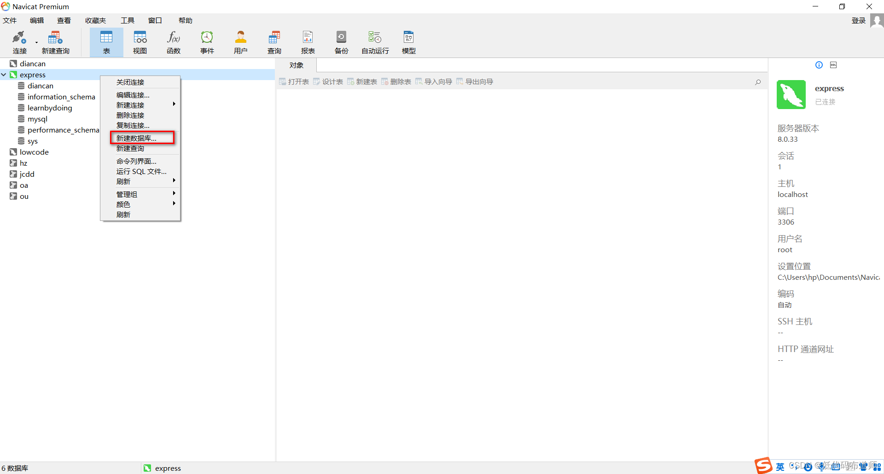
Task: Open the 窗口 menu
Action: click(x=155, y=21)
